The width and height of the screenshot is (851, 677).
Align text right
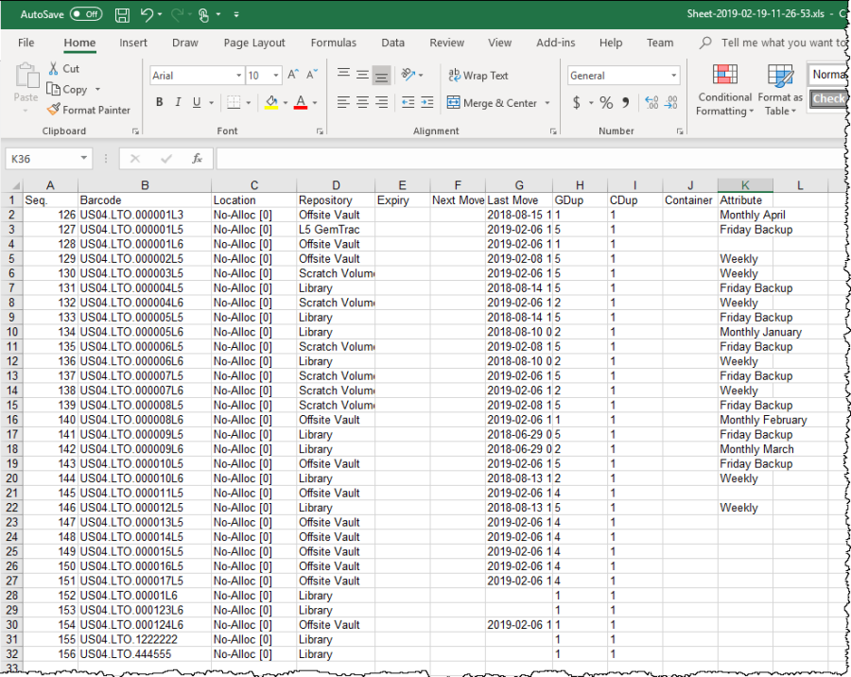[382, 102]
